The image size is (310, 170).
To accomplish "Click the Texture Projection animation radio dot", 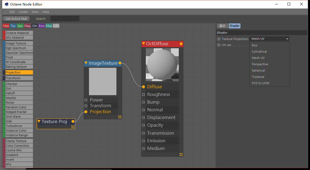I will (219, 39).
